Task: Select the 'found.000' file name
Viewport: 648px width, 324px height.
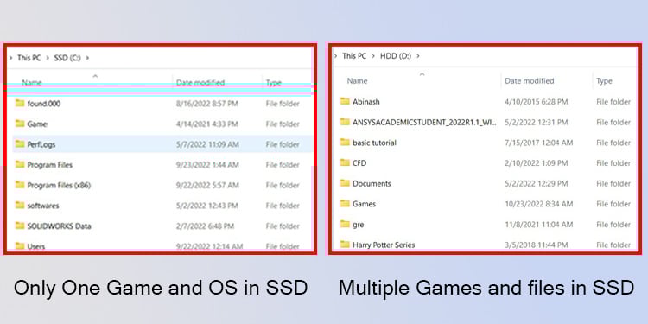Action: (x=44, y=104)
